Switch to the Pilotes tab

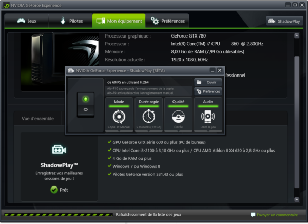click(70, 21)
